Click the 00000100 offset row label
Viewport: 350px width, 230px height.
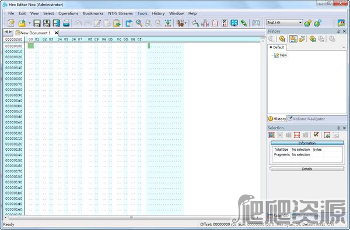point(14,133)
